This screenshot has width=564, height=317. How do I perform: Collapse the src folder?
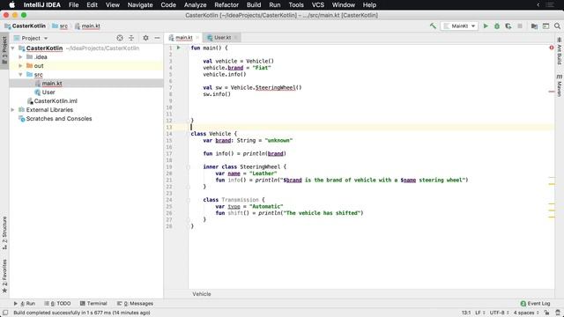tap(20, 74)
